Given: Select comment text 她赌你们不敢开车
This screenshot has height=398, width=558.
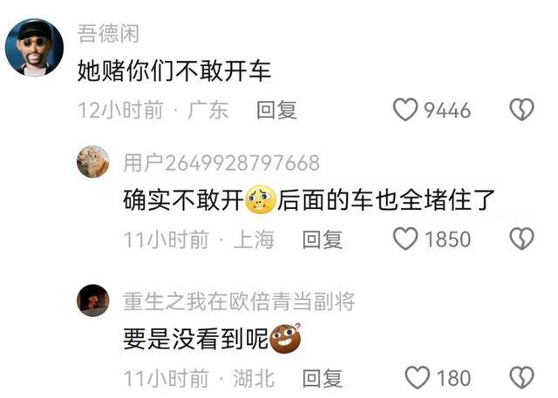Looking at the screenshot, I should pos(174,71).
